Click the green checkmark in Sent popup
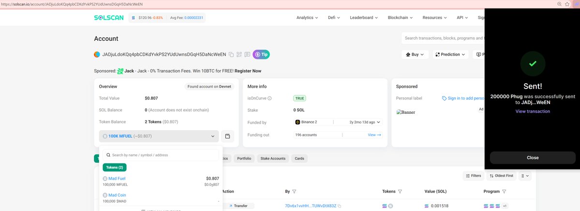580x211 pixels. coord(533,64)
